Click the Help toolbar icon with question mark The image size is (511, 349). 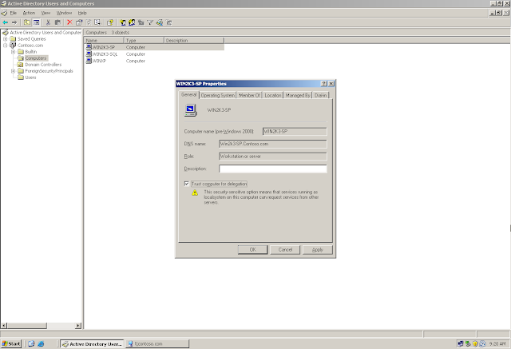coord(110,22)
